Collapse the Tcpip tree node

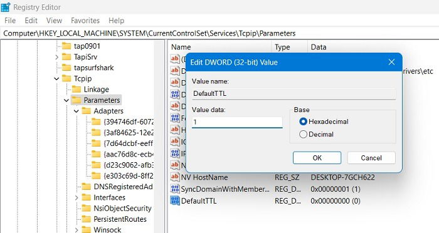tap(56, 79)
